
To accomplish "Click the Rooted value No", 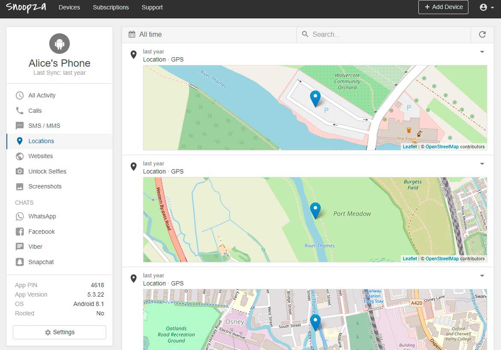I will pyautogui.click(x=100, y=313).
